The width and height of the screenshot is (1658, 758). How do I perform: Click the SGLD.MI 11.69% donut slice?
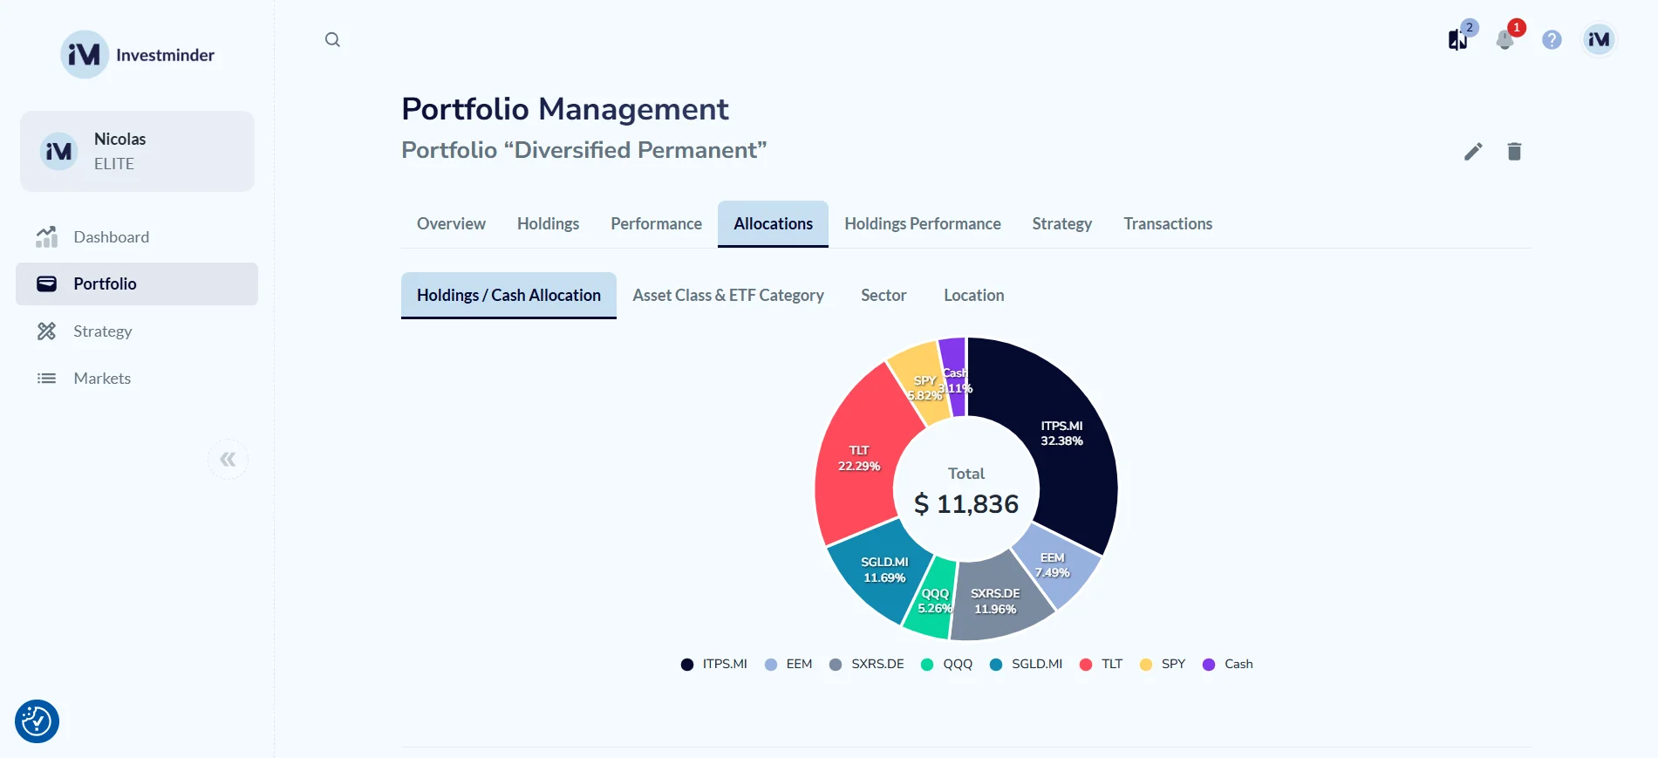tap(884, 570)
